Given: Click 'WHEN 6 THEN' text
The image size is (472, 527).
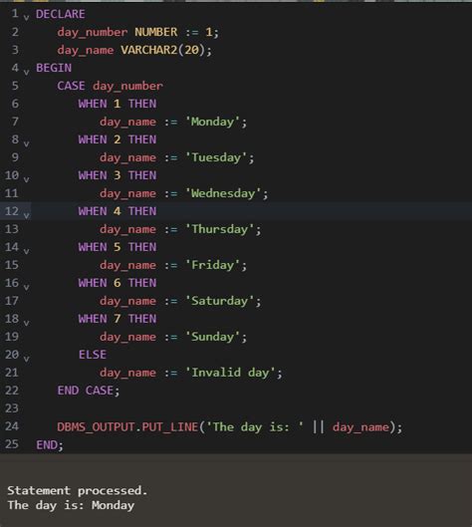Looking at the screenshot, I should pos(118,283).
